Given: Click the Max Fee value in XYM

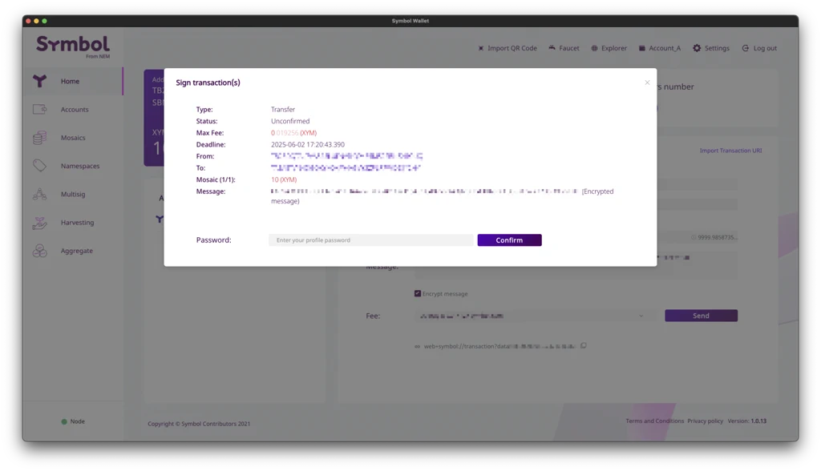Looking at the screenshot, I should tap(293, 133).
